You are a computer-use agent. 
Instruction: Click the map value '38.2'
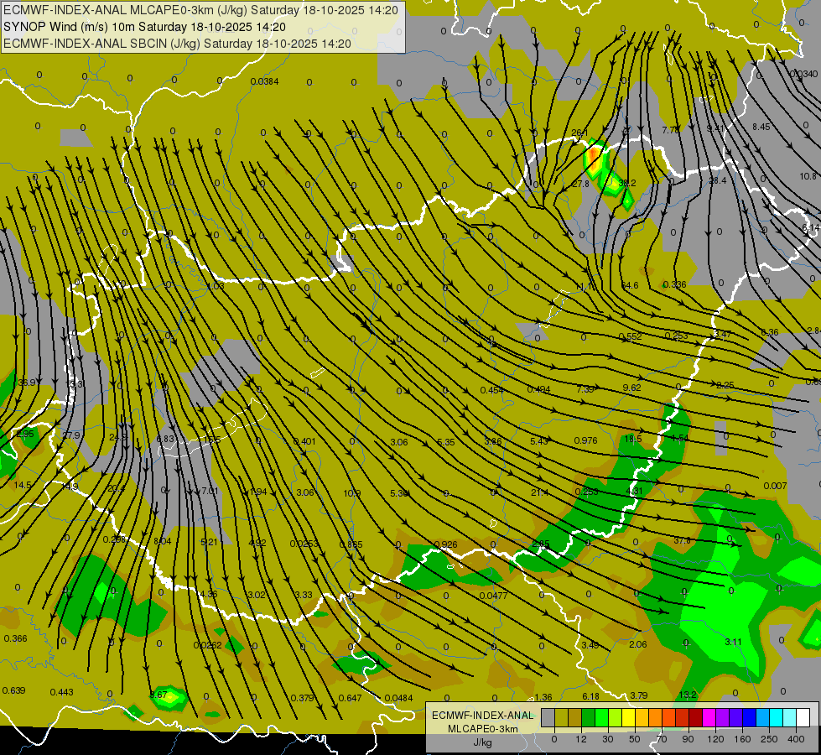tap(626, 183)
